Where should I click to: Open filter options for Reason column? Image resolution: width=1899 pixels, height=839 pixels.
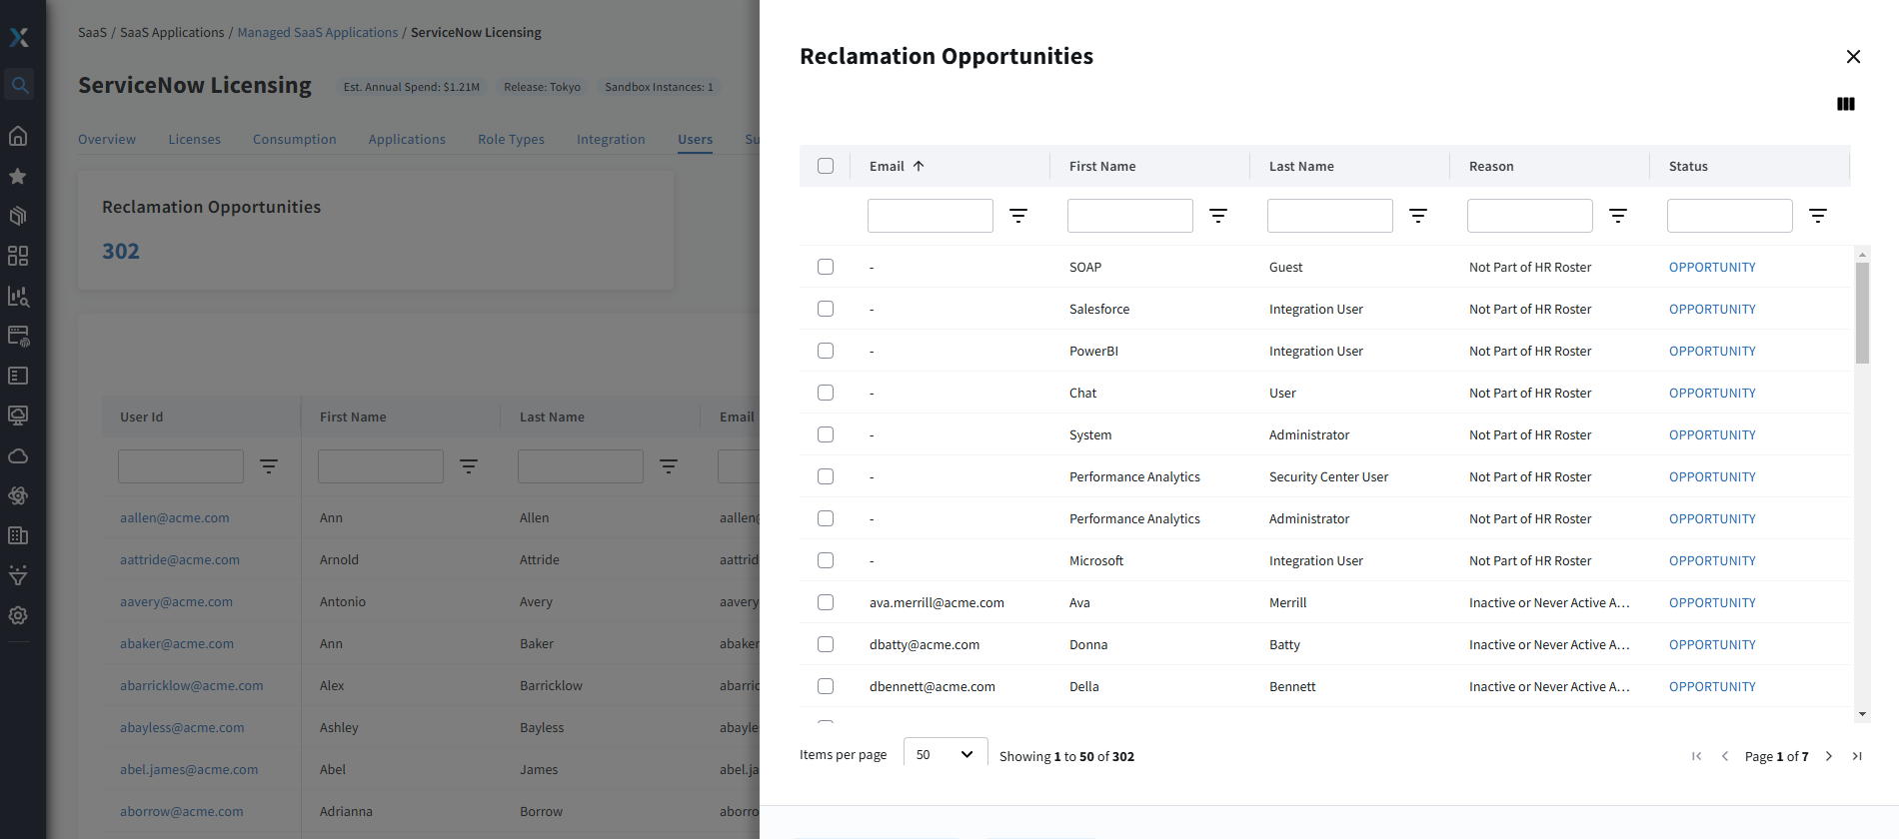click(x=1617, y=216)
